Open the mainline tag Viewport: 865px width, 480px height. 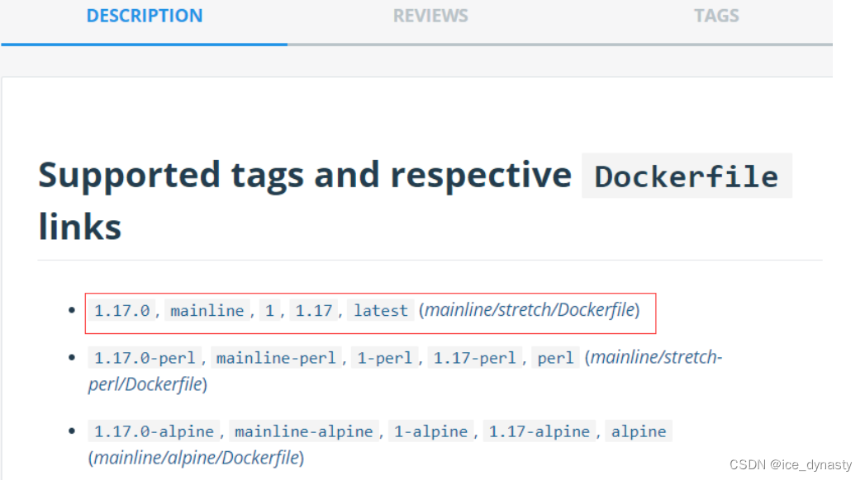[x=207, y=311]
